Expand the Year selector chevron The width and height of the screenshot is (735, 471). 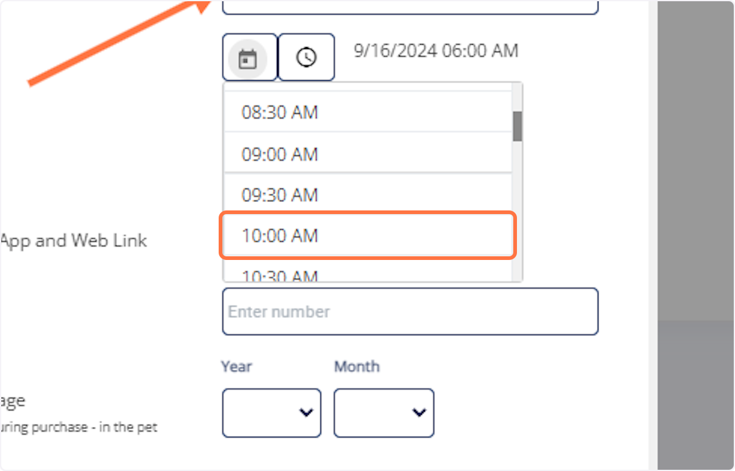[x=307, y=413]
